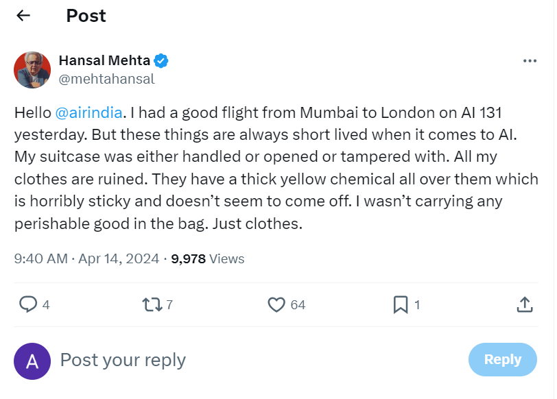Like the post with the heart icon
The height and width of the screenshot is (399, 557).
click(x=276, y=304)
